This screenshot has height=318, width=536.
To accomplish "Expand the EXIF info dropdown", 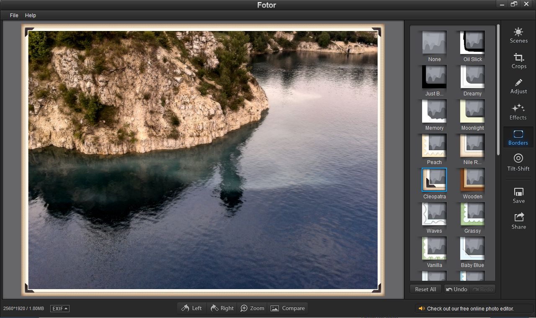I will pyautogui.click(x=60, y=308).
